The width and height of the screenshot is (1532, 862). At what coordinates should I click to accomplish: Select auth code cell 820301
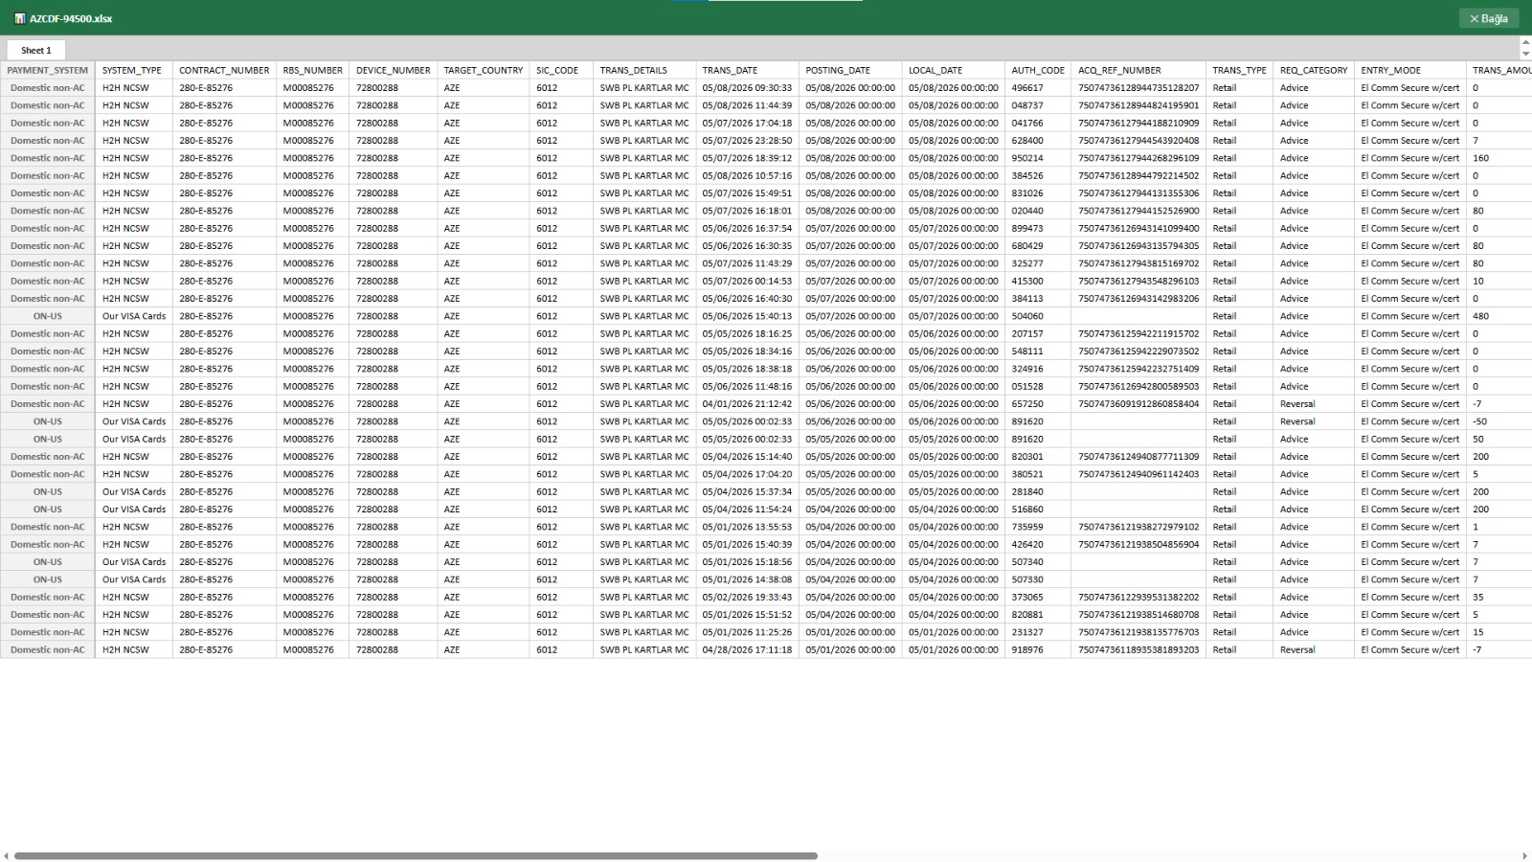tap(1038, 457)
